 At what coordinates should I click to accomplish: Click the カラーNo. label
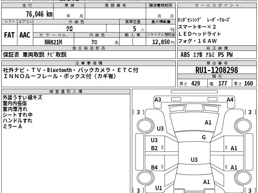[x=54, y=35]
